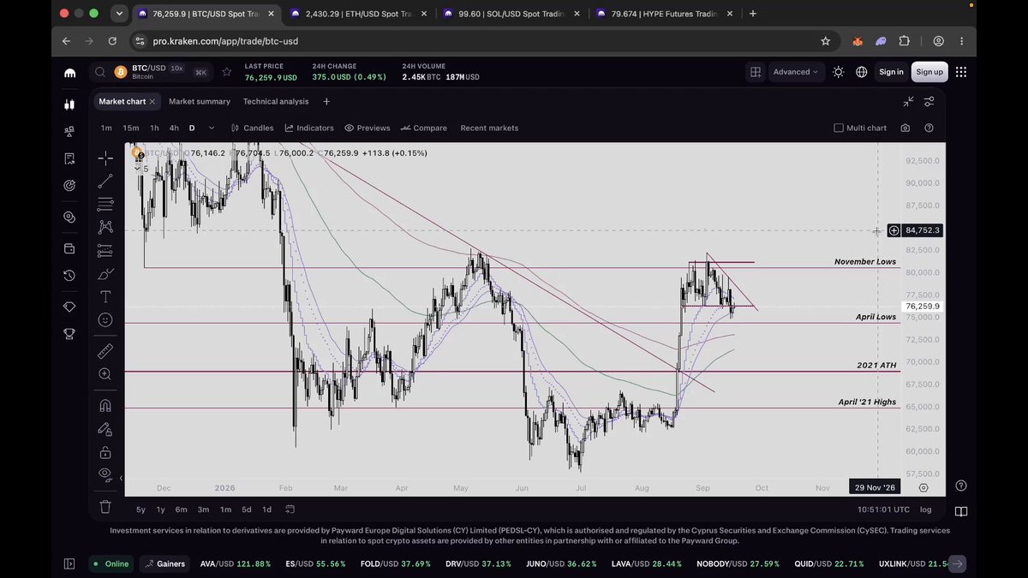Screen dimensions: 1028x578
Task: Open language selector globe icon
Action: (861, 72)
